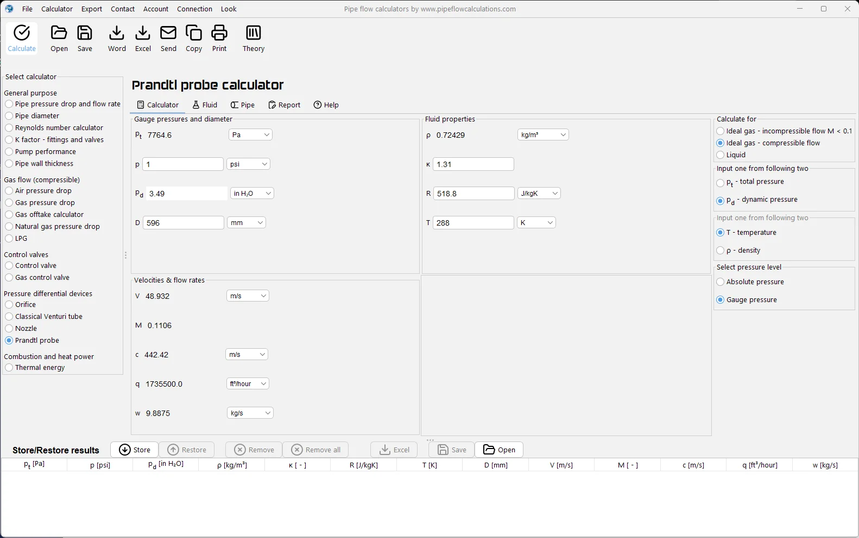Viewport: 859px width, 538px height.
Task: Click Save in the Store/Restore bar
Action: click(x=452, y=450)
